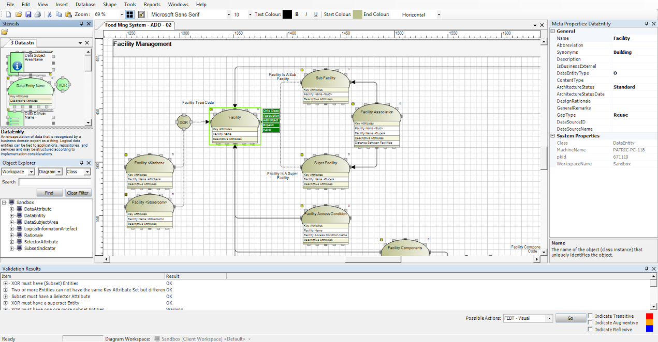Expand the Rationale tree node

[12, 235]
